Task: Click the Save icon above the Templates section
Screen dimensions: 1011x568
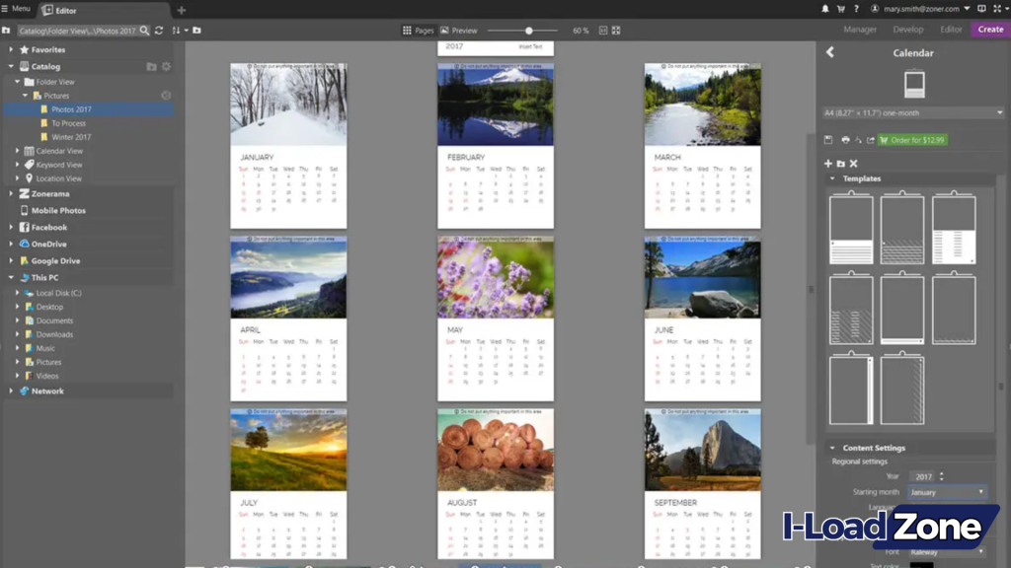Action: tap(828, 140)
